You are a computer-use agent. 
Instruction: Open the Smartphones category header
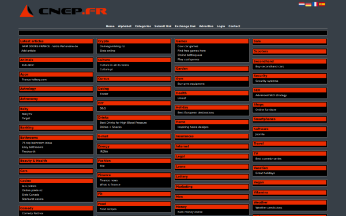coord(289,119)
